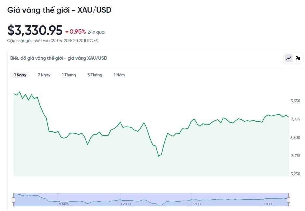305x211 pixels.
Task: Click the 3,350 y-axis label
Action: pyautogui.click(x=295, y=101)
